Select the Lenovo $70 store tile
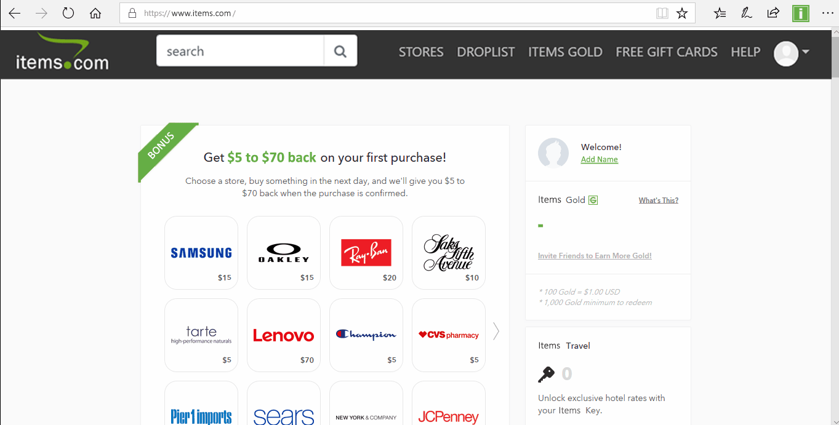 [284, 335]
